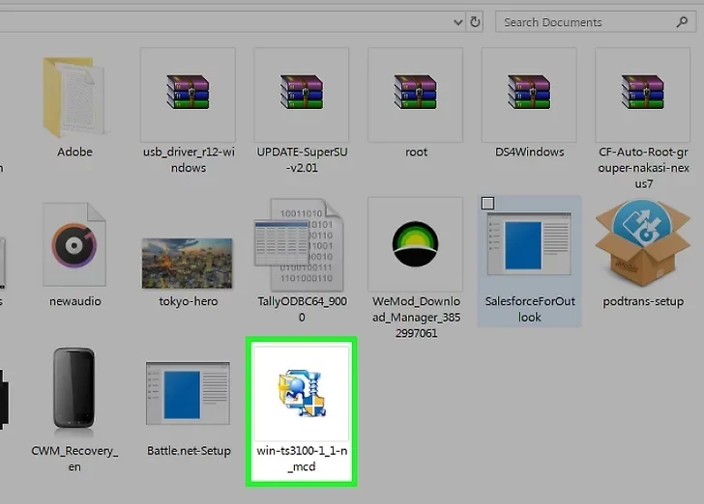
Task: Select the UPDATE-SuperSU-v2.01 archive
Action: [302, 95]
